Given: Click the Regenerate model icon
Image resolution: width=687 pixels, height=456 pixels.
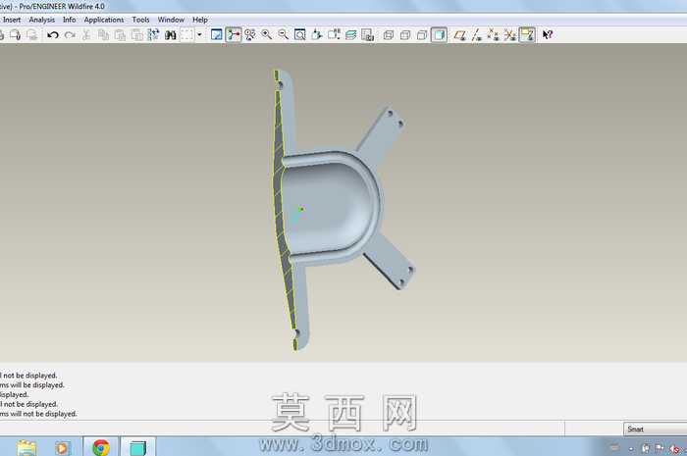Looking at the screenshot, I should 153,35.
